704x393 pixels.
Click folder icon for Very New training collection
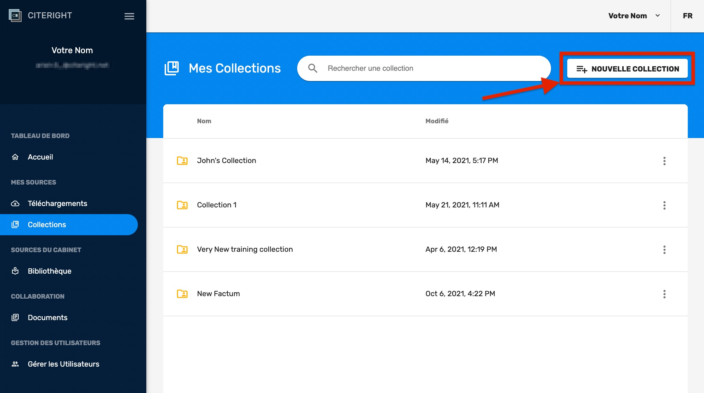(182, 249)
